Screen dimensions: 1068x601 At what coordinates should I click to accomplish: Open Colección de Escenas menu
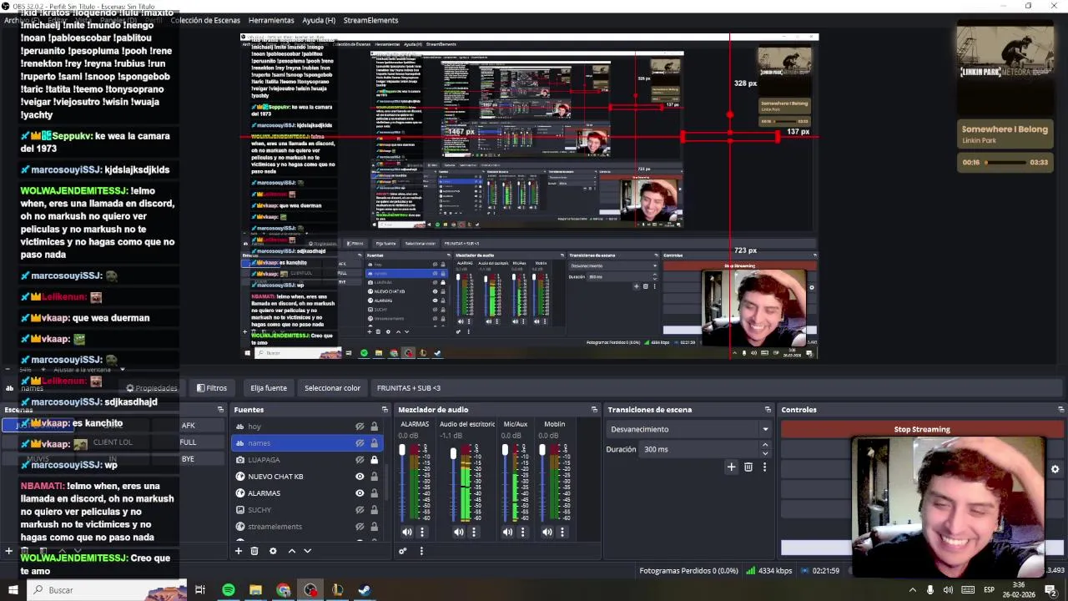[x=204, y=20]
